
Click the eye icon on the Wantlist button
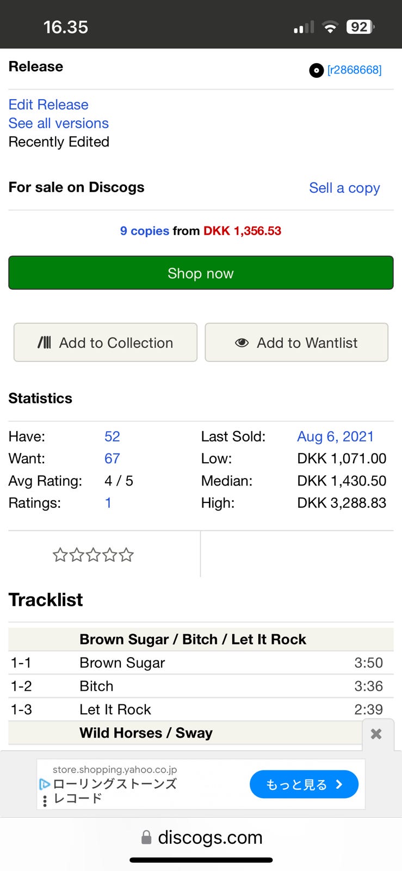(242, 342)
